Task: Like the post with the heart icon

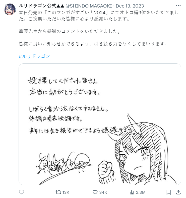Action: [x=95, y=192]
